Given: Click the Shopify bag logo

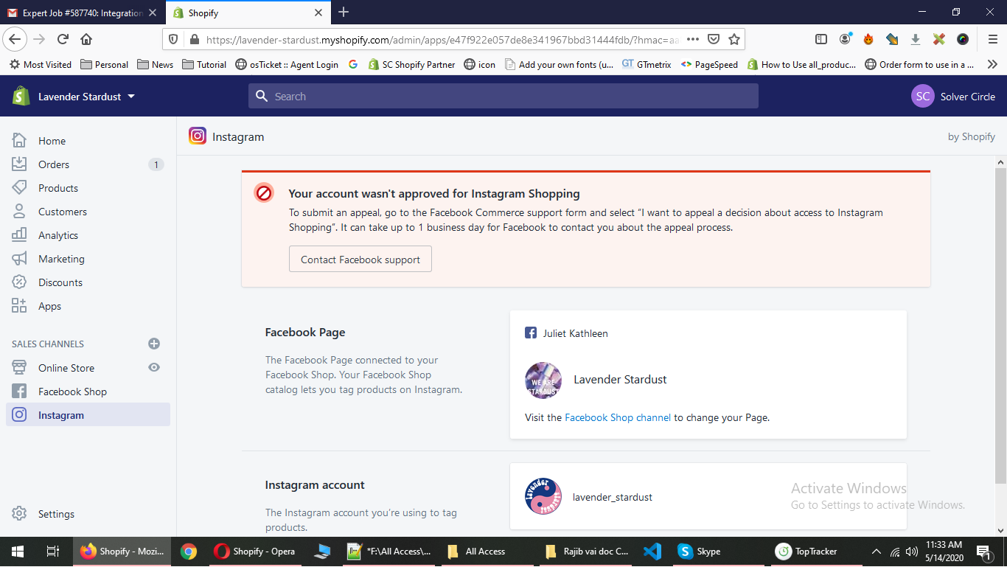Looking at the screenshot, I should tap(21, 96).
